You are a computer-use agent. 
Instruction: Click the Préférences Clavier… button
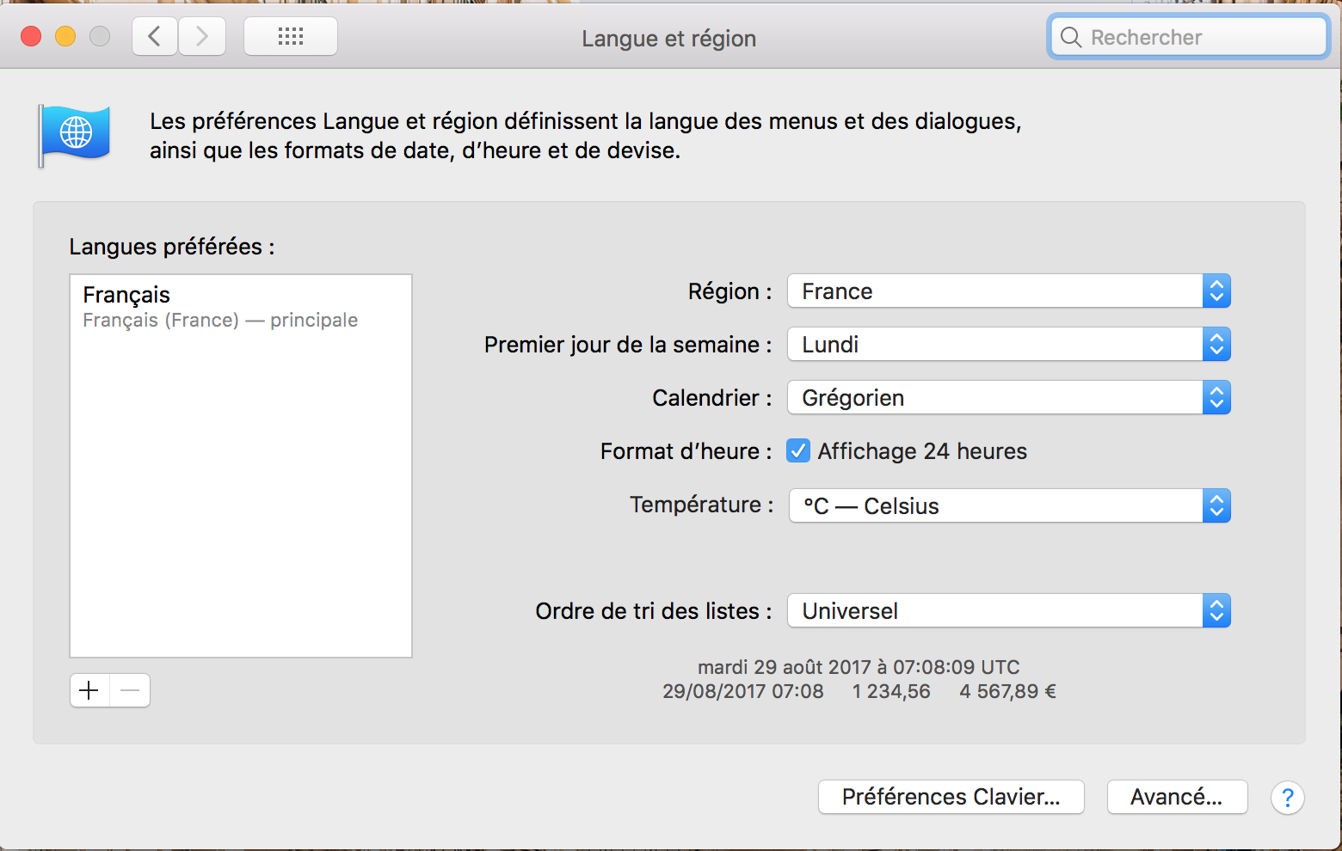(x=951, y=797)
